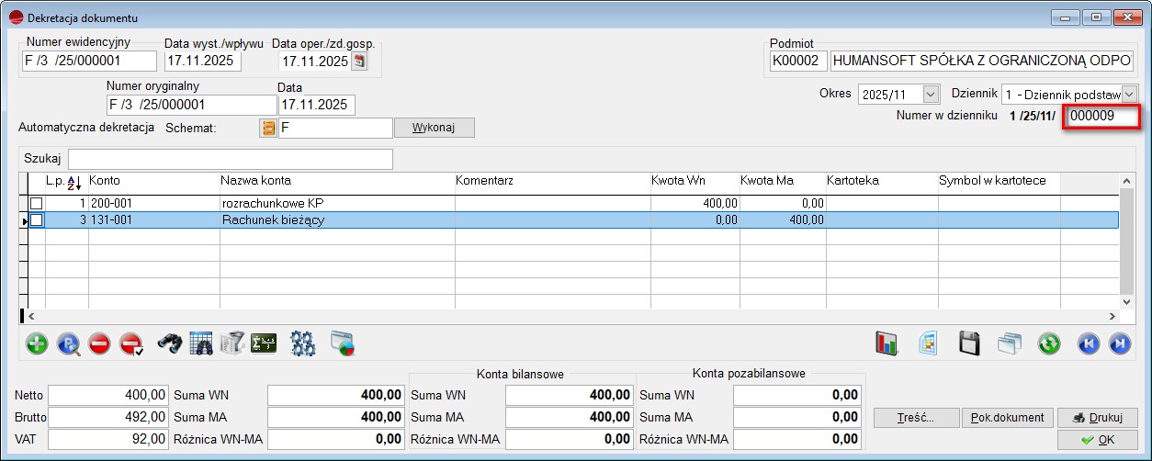The image size is (1152, 461).
Task: Click the bar chart icon
Action: coord(887,344)
